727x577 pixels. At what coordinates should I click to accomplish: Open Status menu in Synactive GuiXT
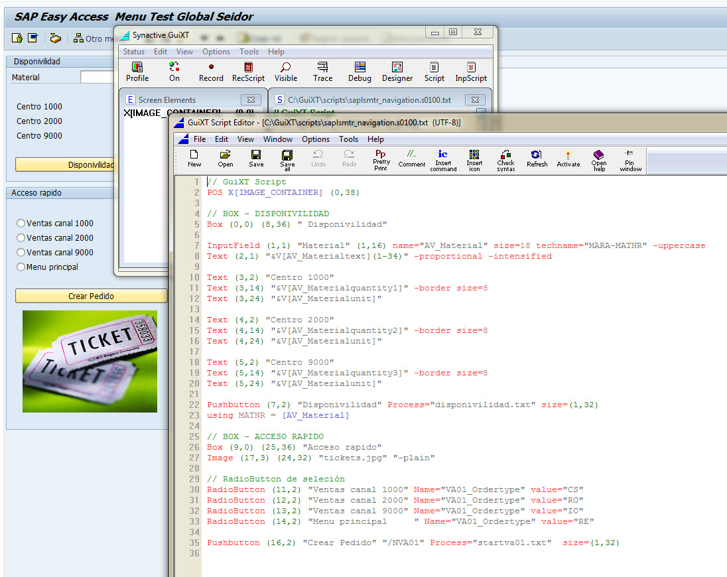point(133,52)
